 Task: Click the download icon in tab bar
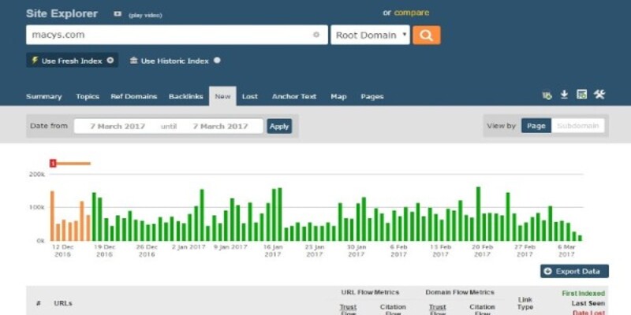(564, 95)
